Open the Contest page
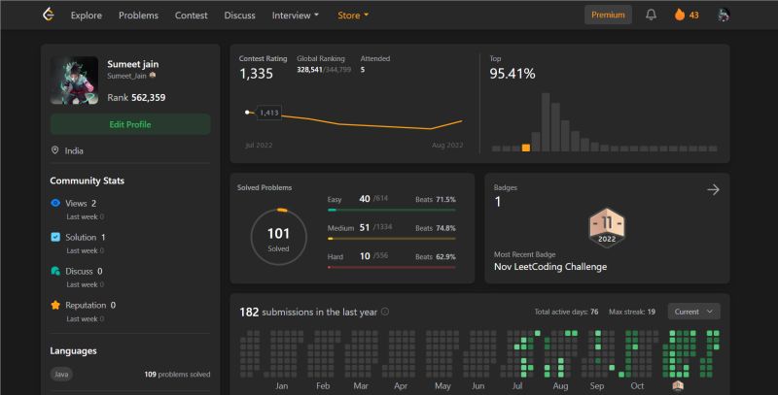This screenshot has height=395, width=778. point(191,16)
